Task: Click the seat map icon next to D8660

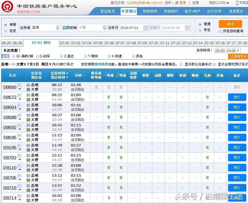Action: coord(19,85)
